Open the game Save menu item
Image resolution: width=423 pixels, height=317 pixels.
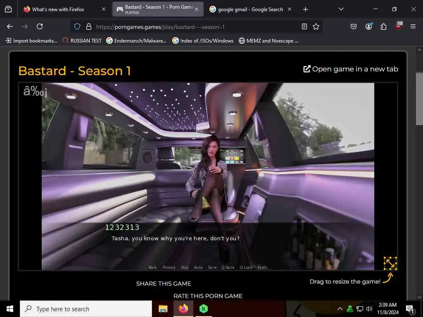coord(212,267)
